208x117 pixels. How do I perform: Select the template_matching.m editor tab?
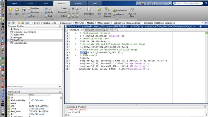pos(97,30)
